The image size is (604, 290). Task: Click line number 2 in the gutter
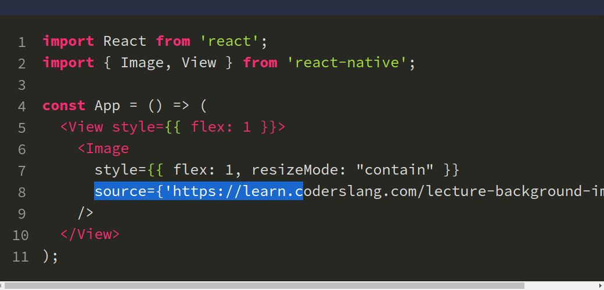[x=21, y=63]
